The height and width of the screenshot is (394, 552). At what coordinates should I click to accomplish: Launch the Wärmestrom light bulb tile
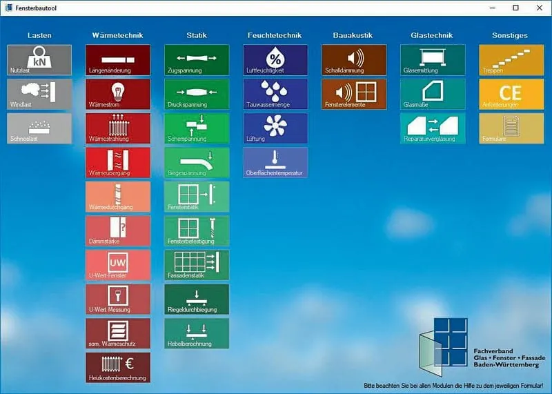coord(118,94)
